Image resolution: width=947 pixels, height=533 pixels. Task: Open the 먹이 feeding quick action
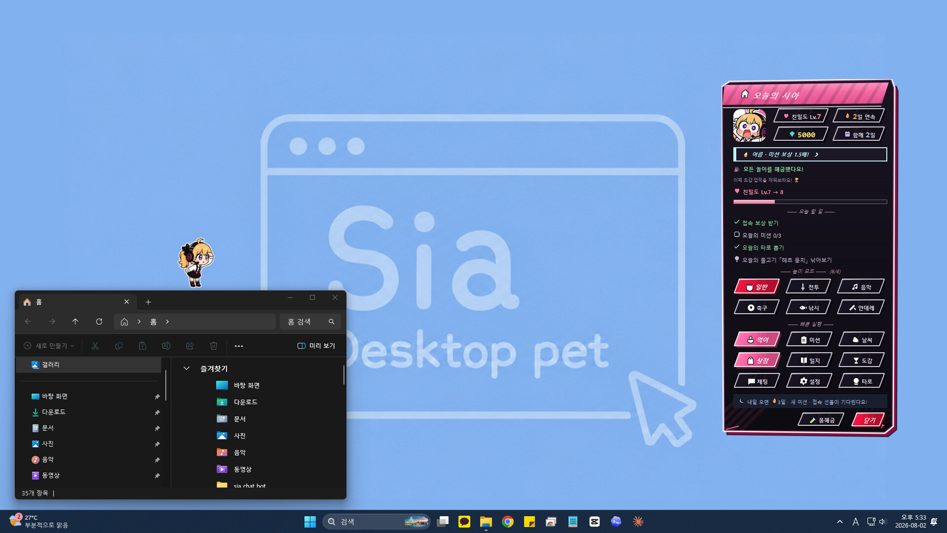(757, 340)
